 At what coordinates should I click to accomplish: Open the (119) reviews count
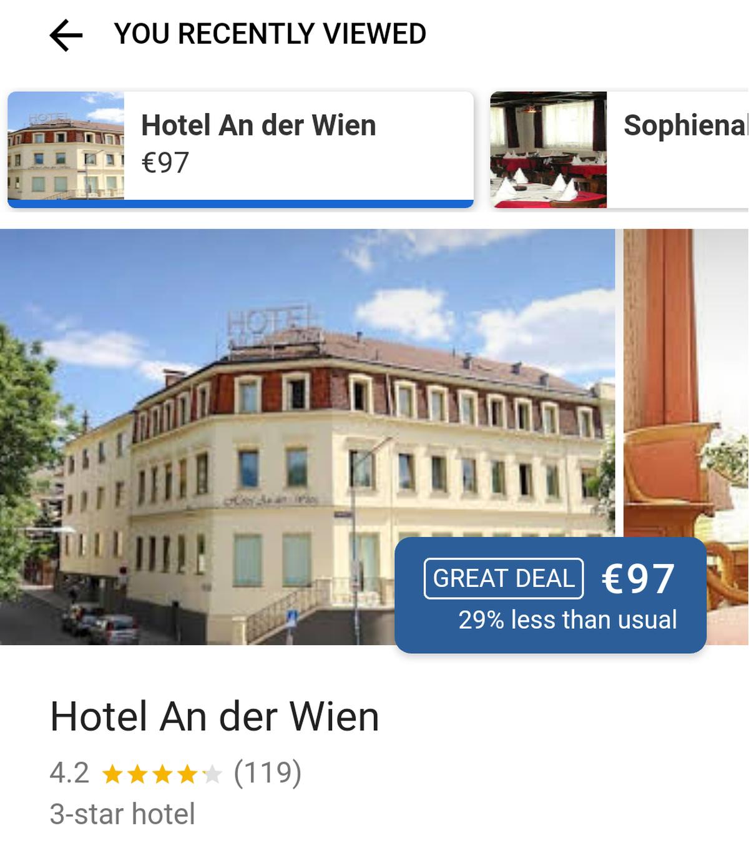[268, 773]
